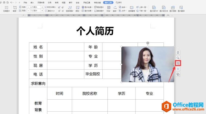The height and width of the screenshot is (114, 206).
Task: Click the print preview icon
Action: pyautogui.click(x=8, y=2)
